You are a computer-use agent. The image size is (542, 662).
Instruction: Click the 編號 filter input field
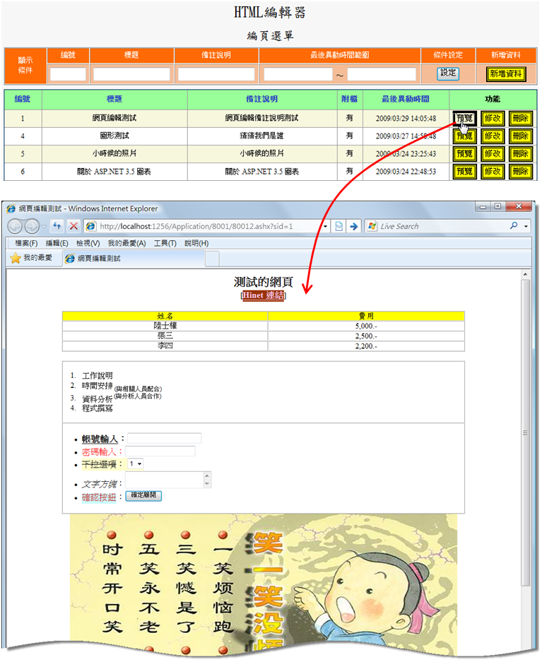[68, 74]
